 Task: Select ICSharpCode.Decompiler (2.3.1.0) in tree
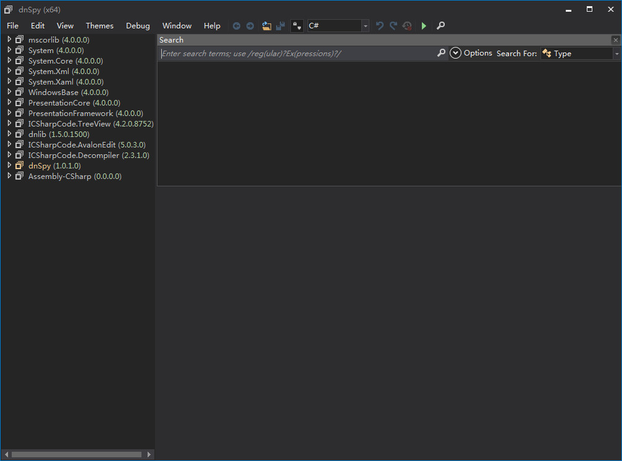pyautogui.click(x=88, y=156)
